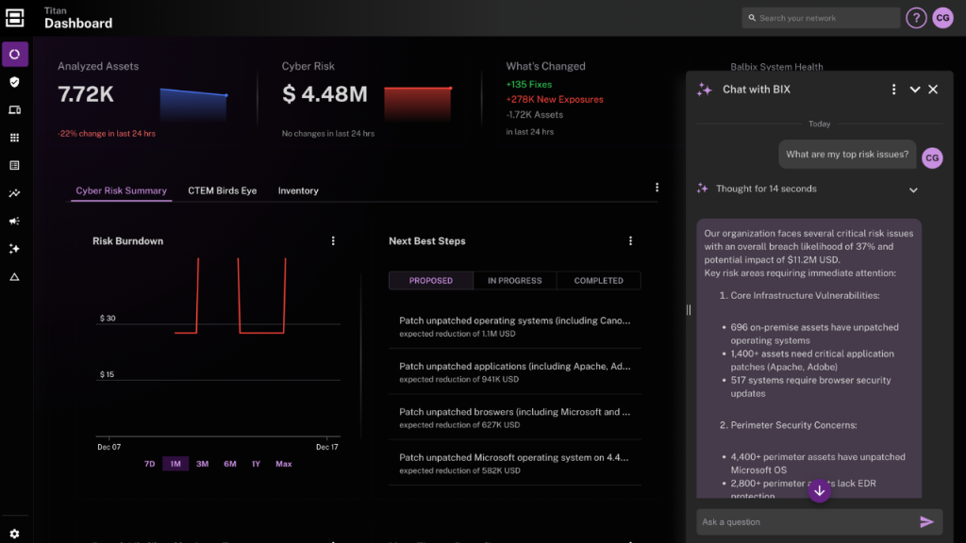Open the Inventory tab

[x=298, y=190]
